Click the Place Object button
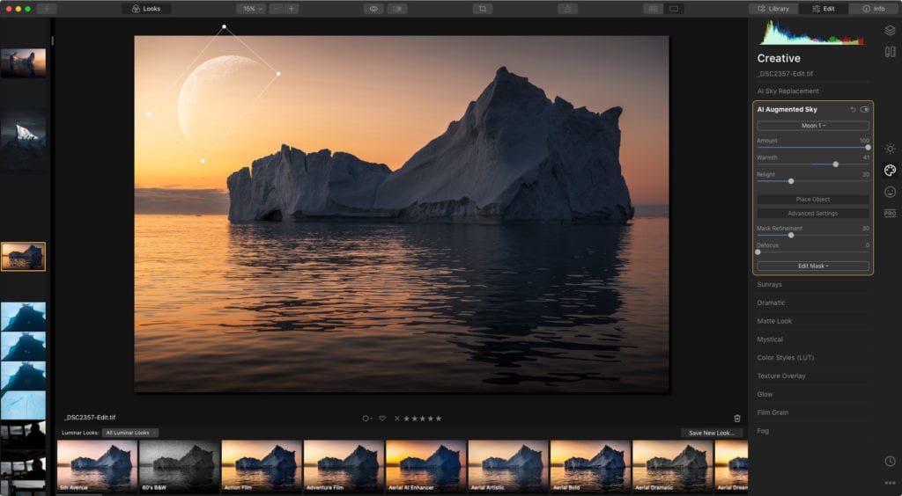This screenshot has width=902, height=496. point(813,200)
